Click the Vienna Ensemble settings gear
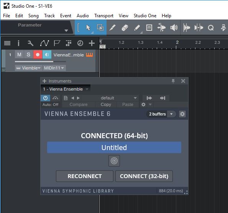Screen dimensions: 228x213 182,114
